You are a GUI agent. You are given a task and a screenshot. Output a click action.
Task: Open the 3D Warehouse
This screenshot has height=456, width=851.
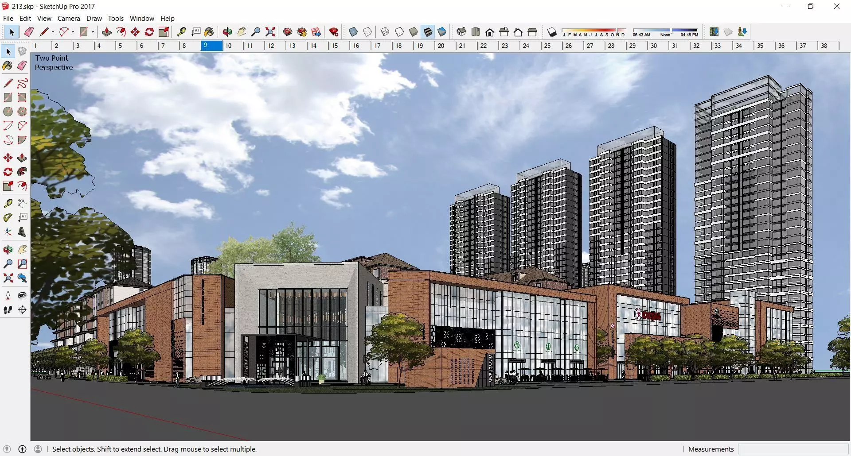tap(288, 32)
